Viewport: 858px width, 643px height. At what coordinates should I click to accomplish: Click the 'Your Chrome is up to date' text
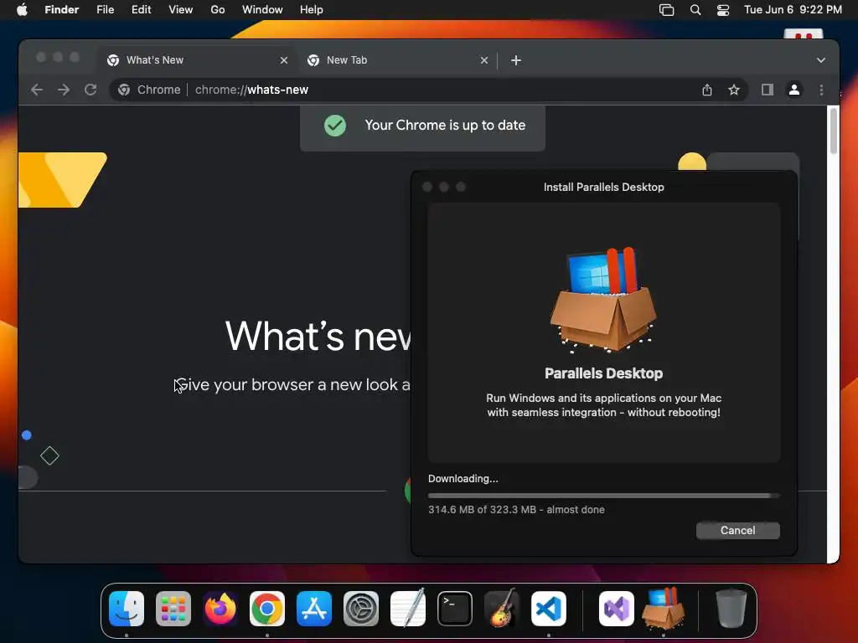tap(445, 126)
